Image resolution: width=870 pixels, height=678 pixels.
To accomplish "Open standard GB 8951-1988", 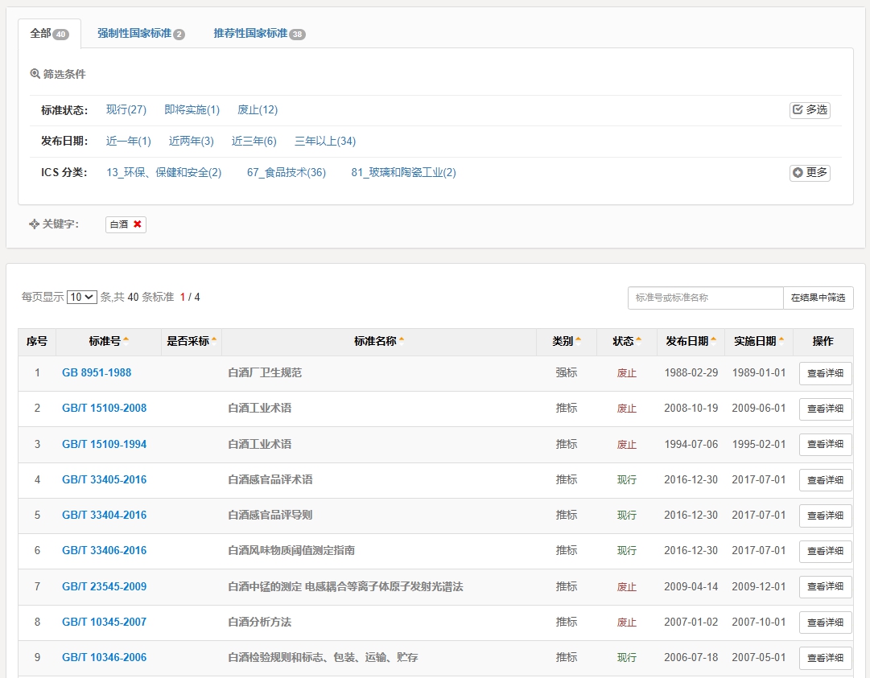I will (x=97, y=372).
